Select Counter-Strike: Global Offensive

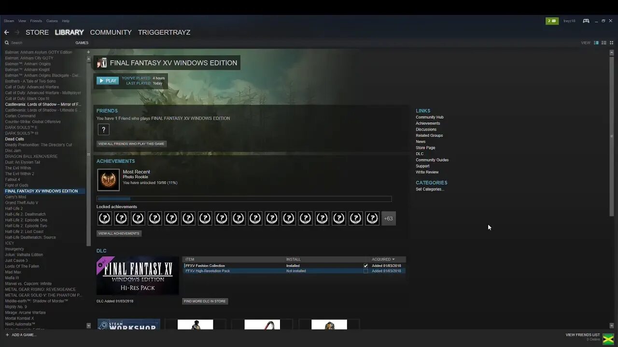click(33, 121)
